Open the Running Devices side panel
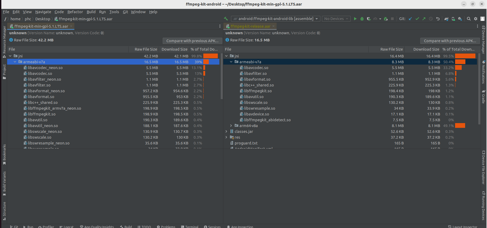 pos(483,206)
